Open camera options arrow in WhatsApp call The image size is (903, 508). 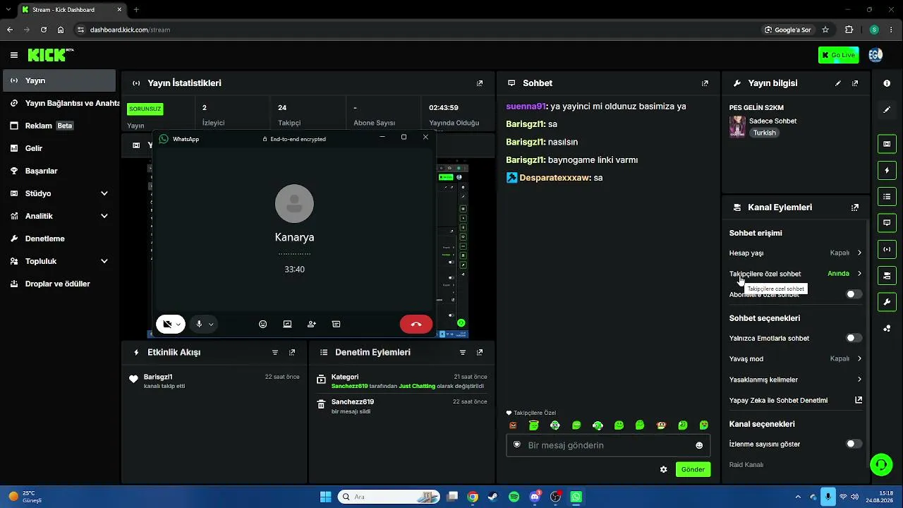[x=178, y=325]
